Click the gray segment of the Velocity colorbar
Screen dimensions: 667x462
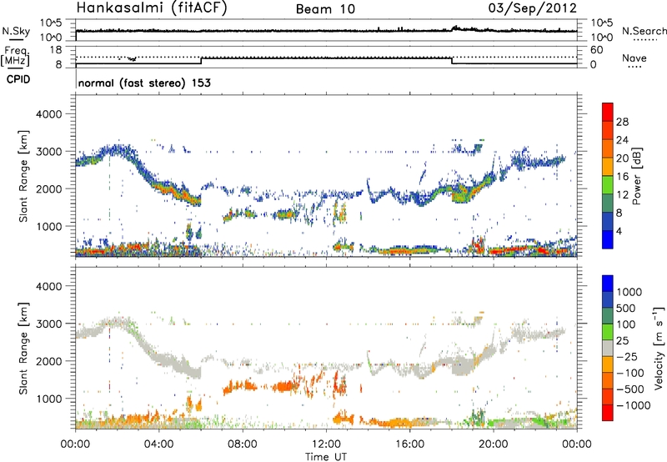608,348
